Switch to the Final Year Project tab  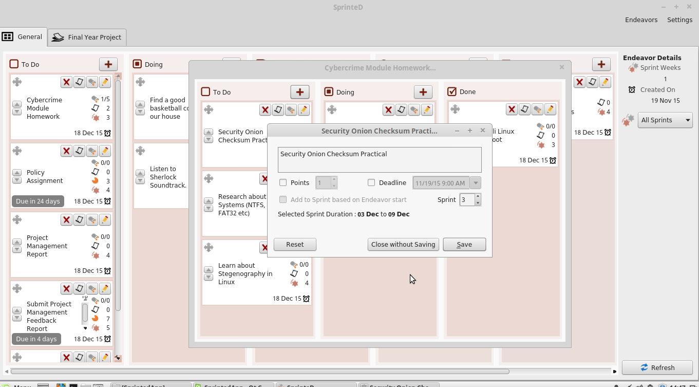pyautogui.click(x=87, y=37)
